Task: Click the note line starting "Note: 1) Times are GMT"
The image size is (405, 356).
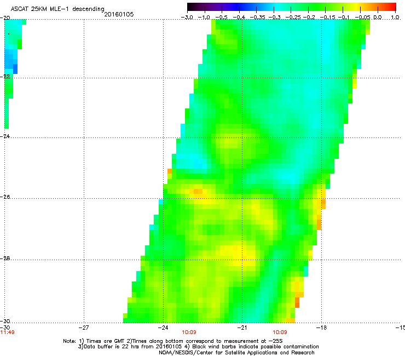Action: 173,341
